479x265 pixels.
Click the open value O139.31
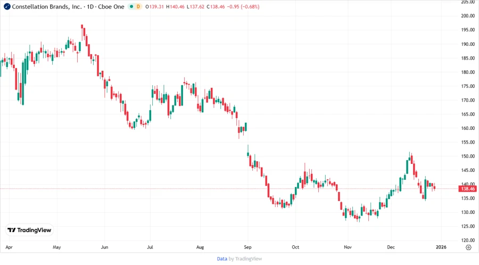click(x=154, y=6)
